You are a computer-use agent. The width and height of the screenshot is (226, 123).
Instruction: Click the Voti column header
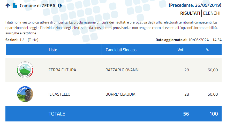coord(181,50)
